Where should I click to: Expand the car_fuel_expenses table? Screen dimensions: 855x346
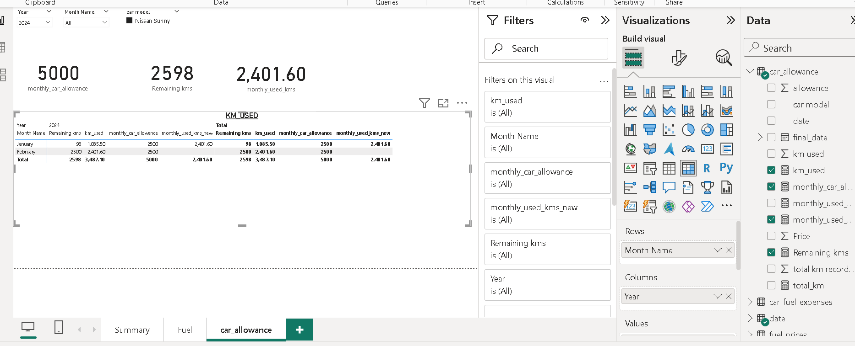click(x=750, y=302)
